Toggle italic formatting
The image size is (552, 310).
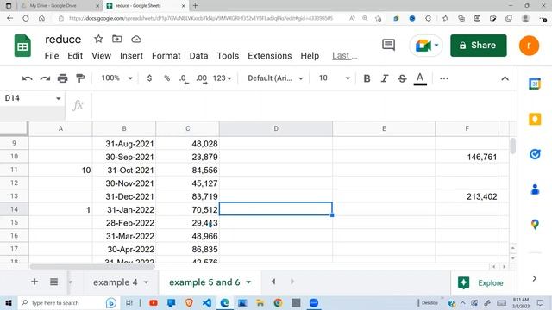pyautogui.click(x=385, y=78)
